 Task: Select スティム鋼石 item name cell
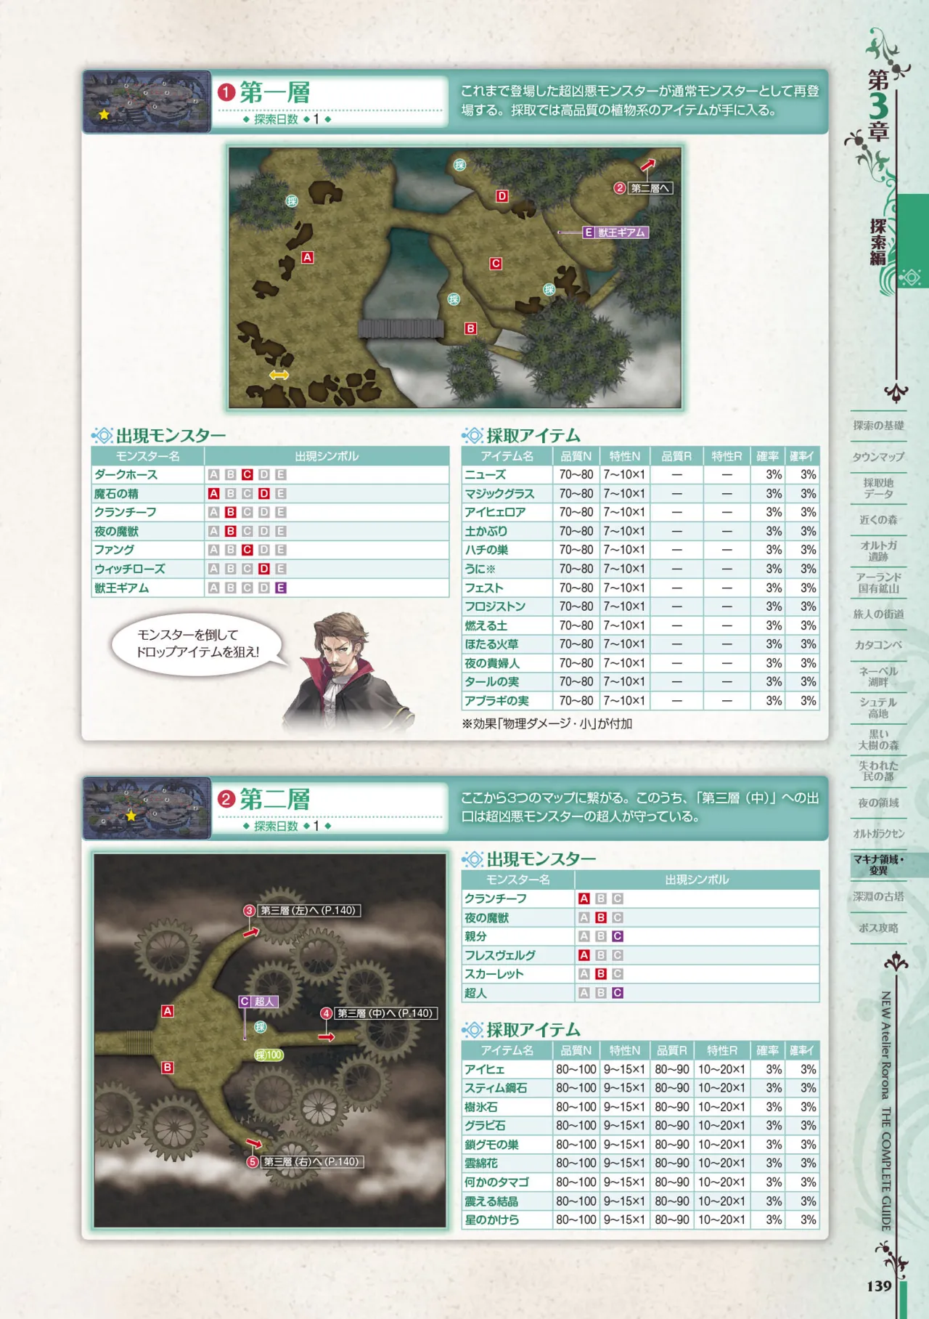pos(507,1088)
